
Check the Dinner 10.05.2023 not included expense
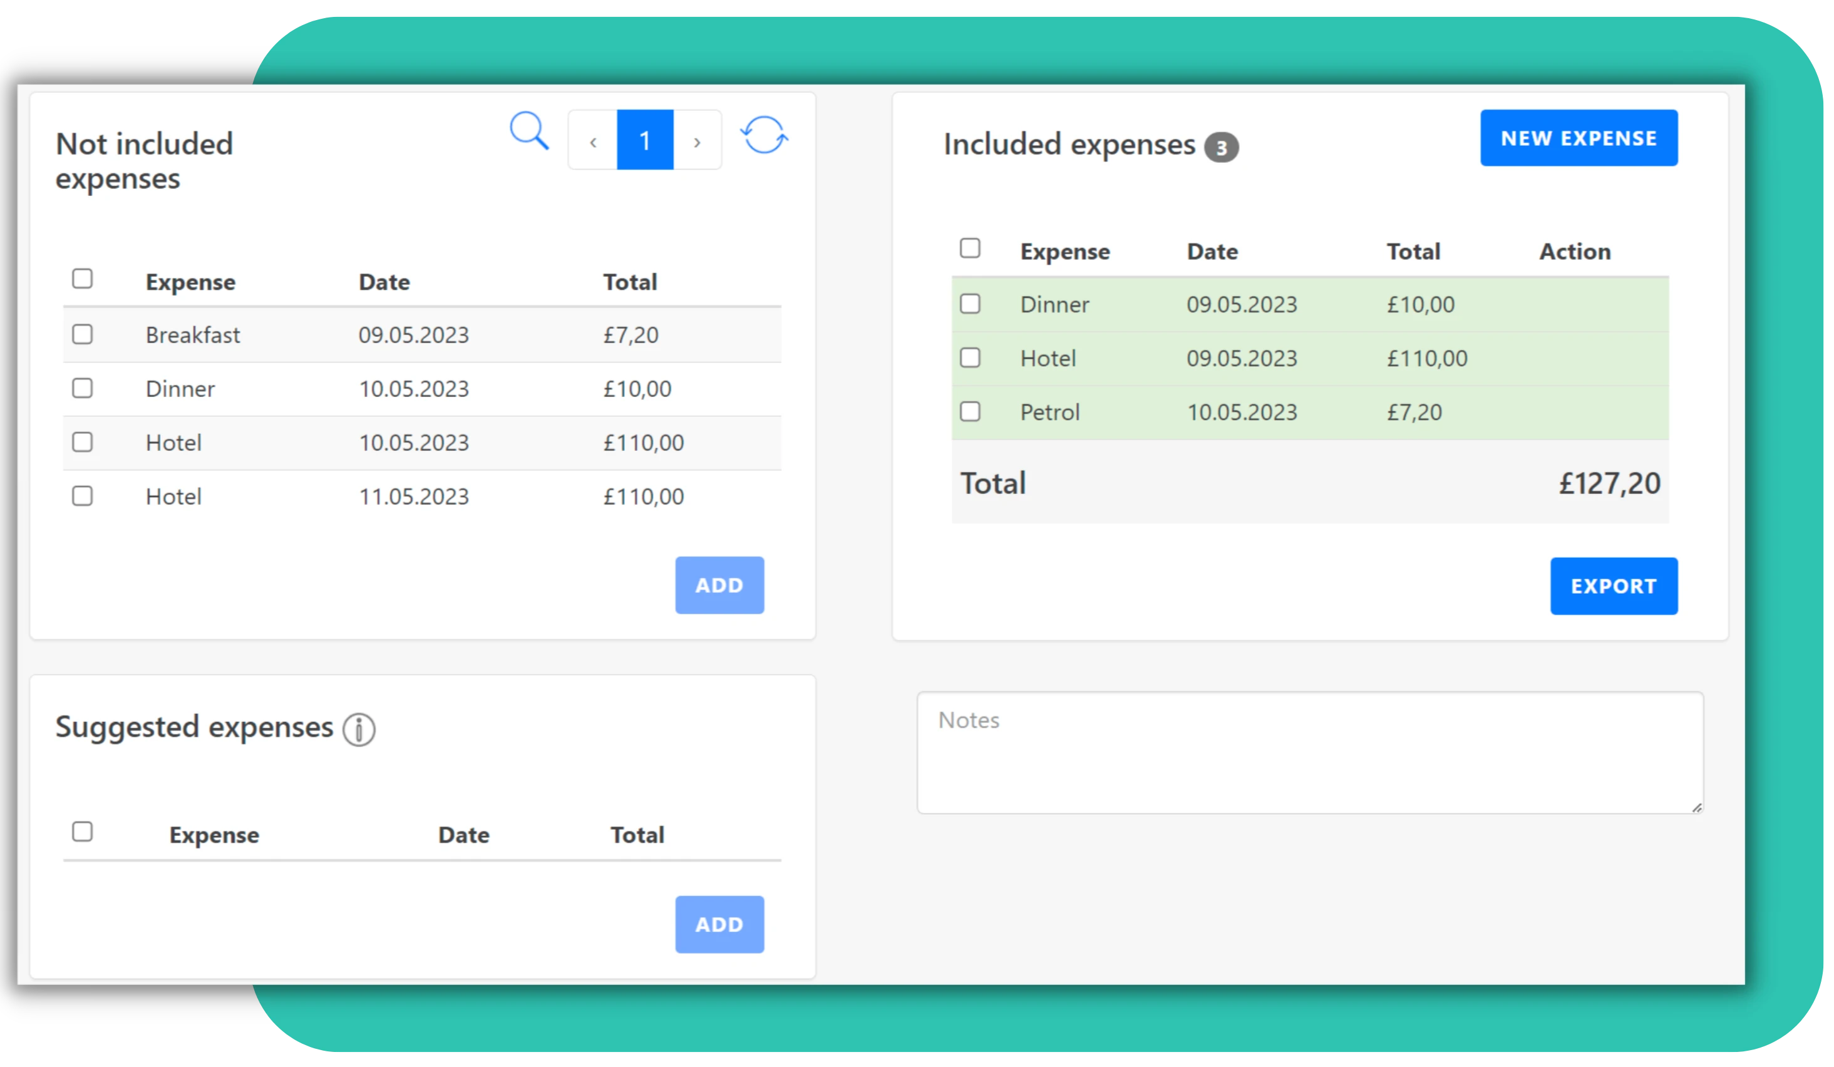pos(82,388)
